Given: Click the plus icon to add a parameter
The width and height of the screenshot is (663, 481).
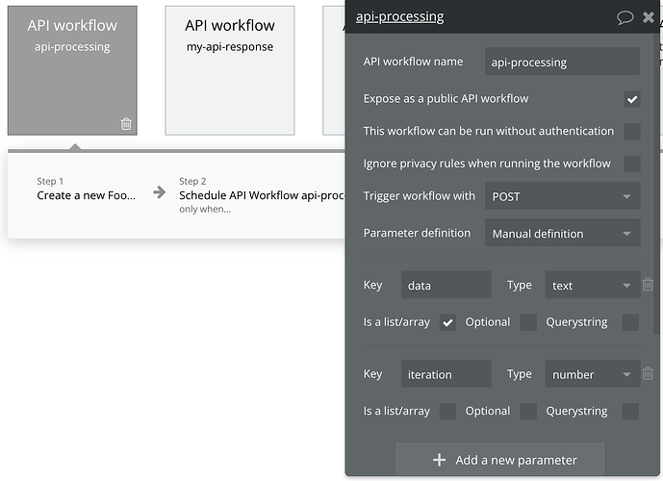Looking at the screenshot, I should coord(440,460).
